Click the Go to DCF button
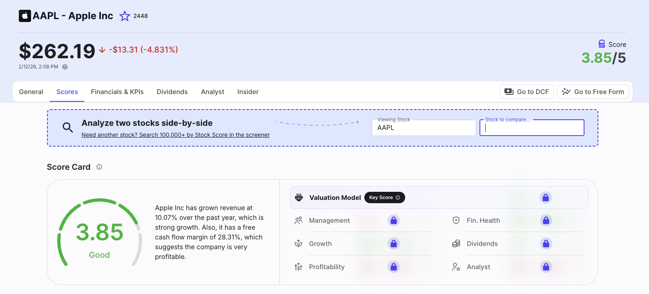Viewport: 649px width, 294px height. [527, 92]
